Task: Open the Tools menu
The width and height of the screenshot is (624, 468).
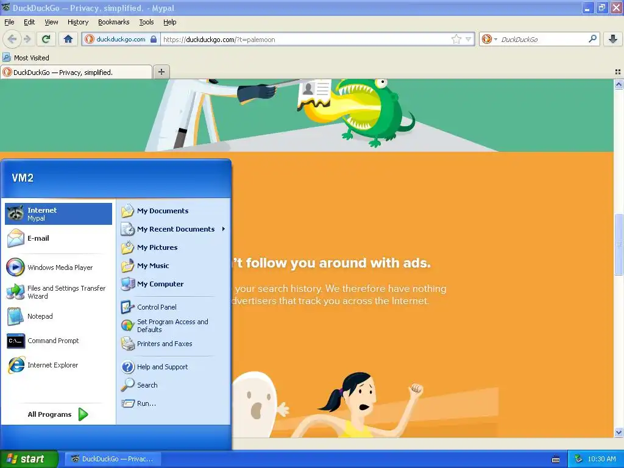Action: (146, 22)
